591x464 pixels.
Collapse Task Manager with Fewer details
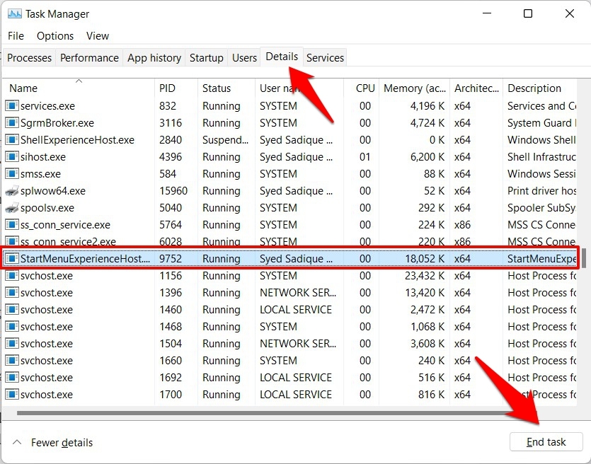point(53,443)
